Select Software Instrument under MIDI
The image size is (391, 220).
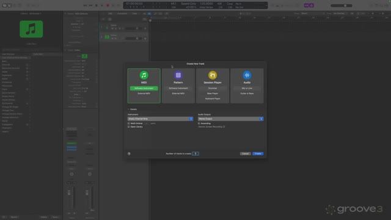(144, 88)
